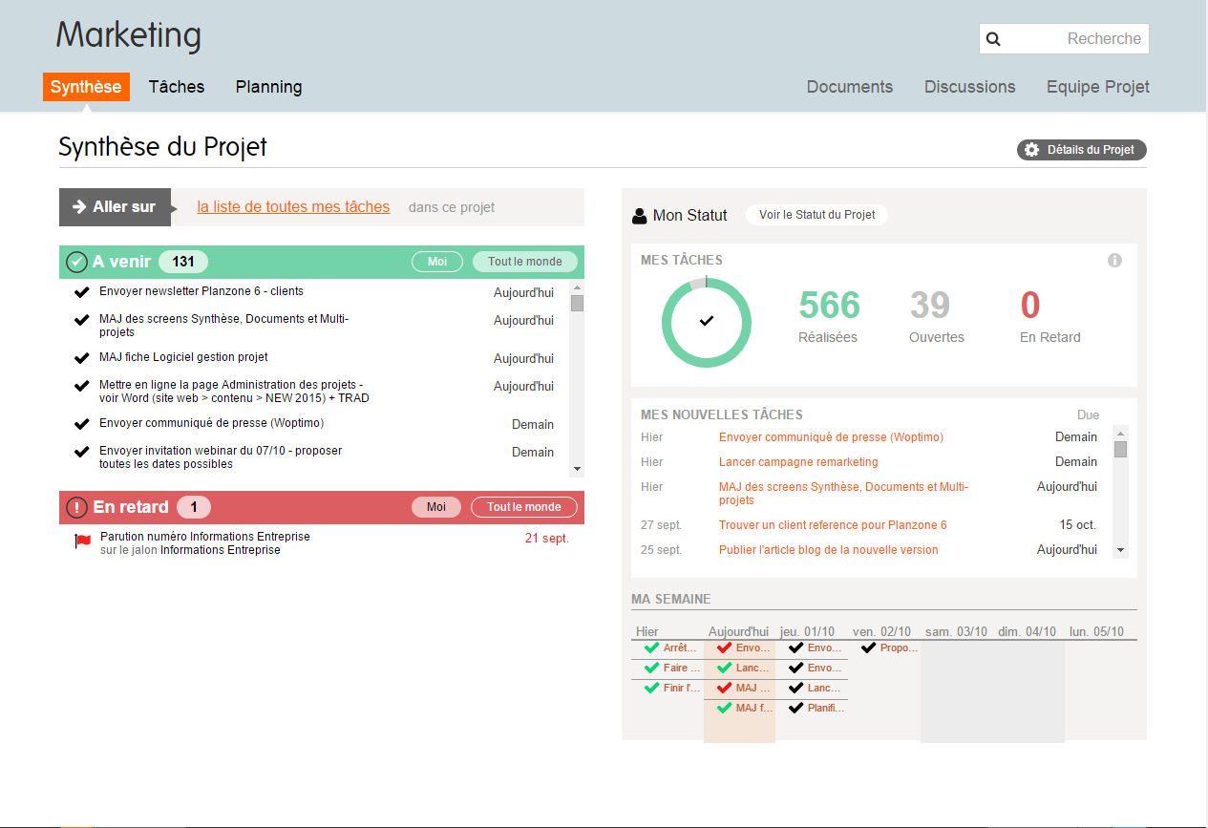Image resolution: width=1208 pixels, height=828 pixels.
Task: Click the arrow icon beside Aller sur
Action: click(x=80, y=207)
